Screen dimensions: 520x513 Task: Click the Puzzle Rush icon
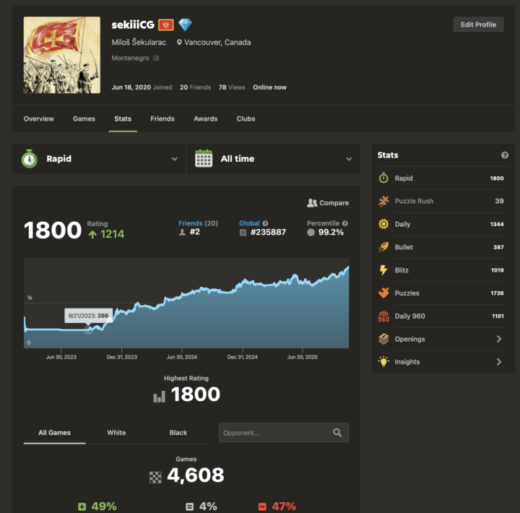[x=383, y=201]
